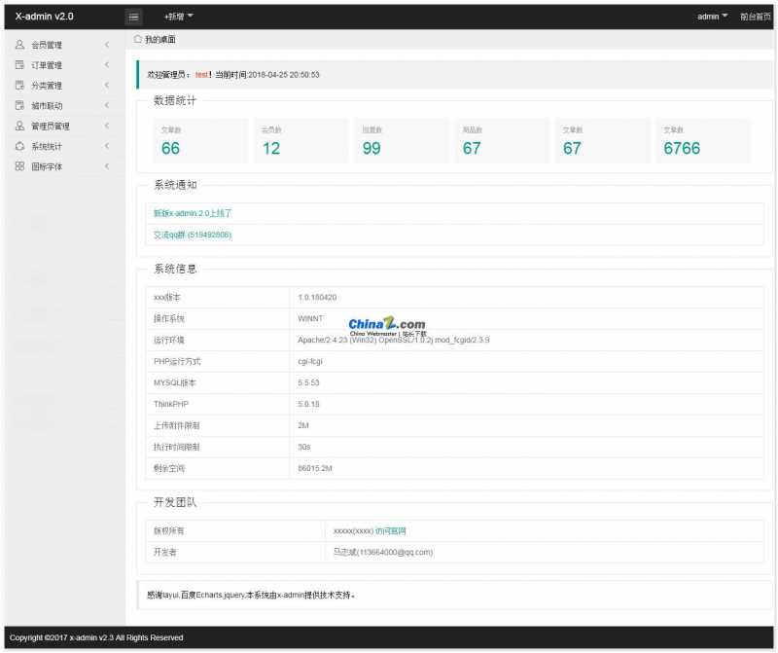Click the 城市联动 icon in sidebar
Screen dimensions: 778x653
(19, 106)
